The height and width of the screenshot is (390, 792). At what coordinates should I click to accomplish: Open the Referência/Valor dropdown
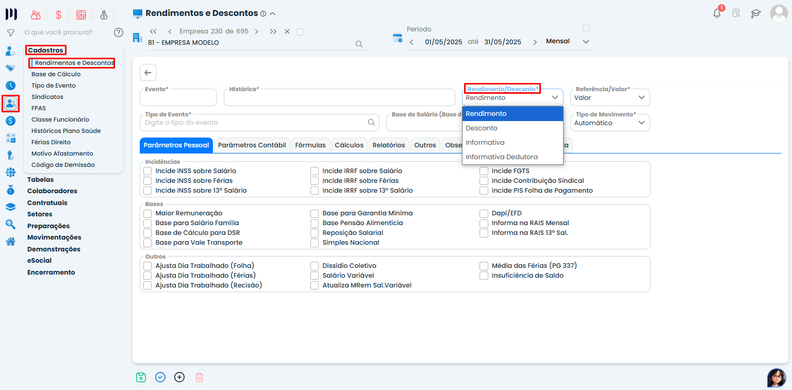click(x=610, y=97)
